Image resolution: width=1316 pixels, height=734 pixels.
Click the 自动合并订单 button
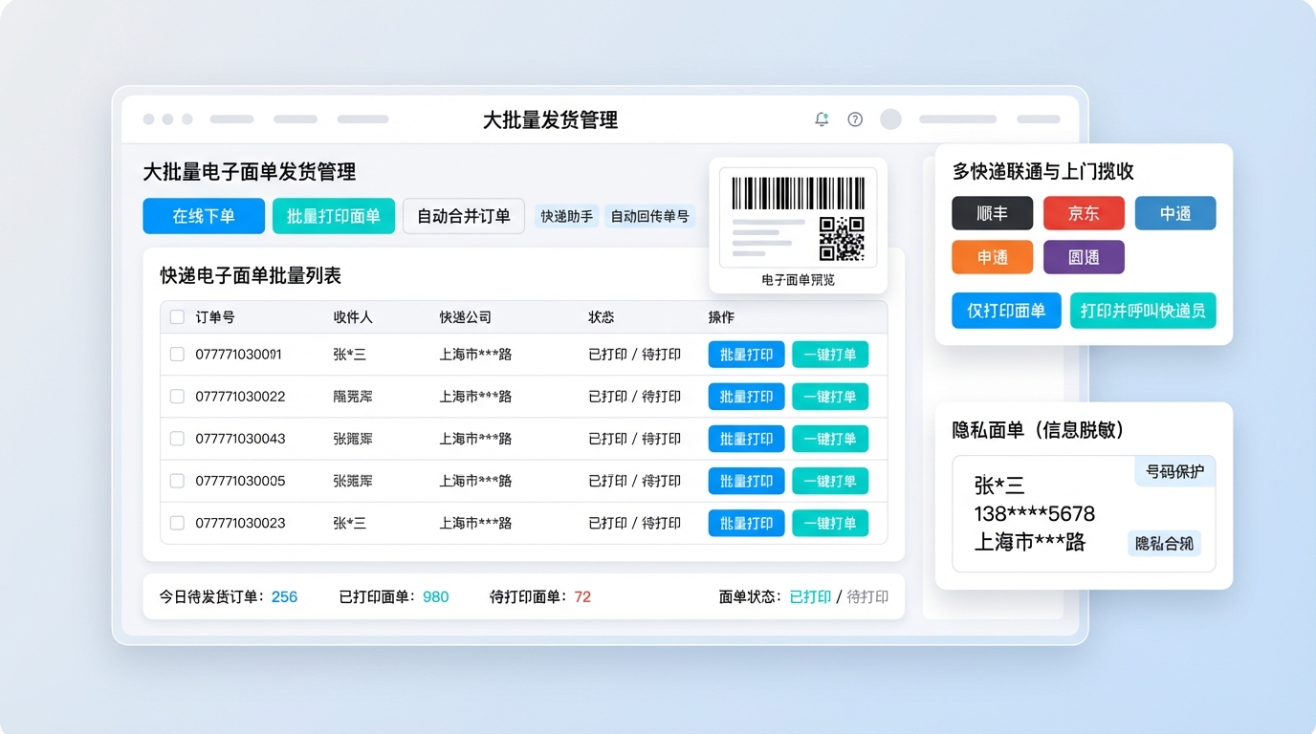pyautogui.click(x=463, y=216)
